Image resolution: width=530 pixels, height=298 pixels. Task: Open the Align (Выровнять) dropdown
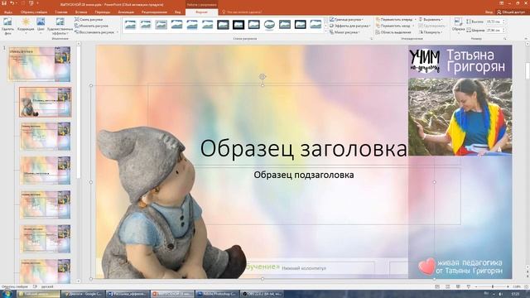coord(431,20)
